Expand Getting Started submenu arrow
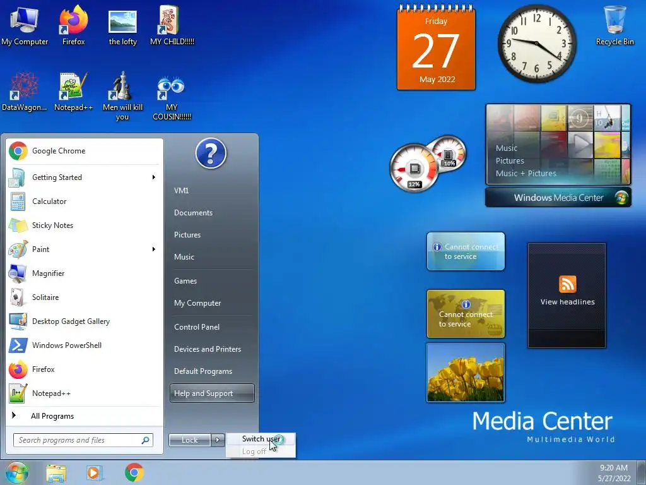Viewport: 646px width, 485px height. (x=154, y=177)
